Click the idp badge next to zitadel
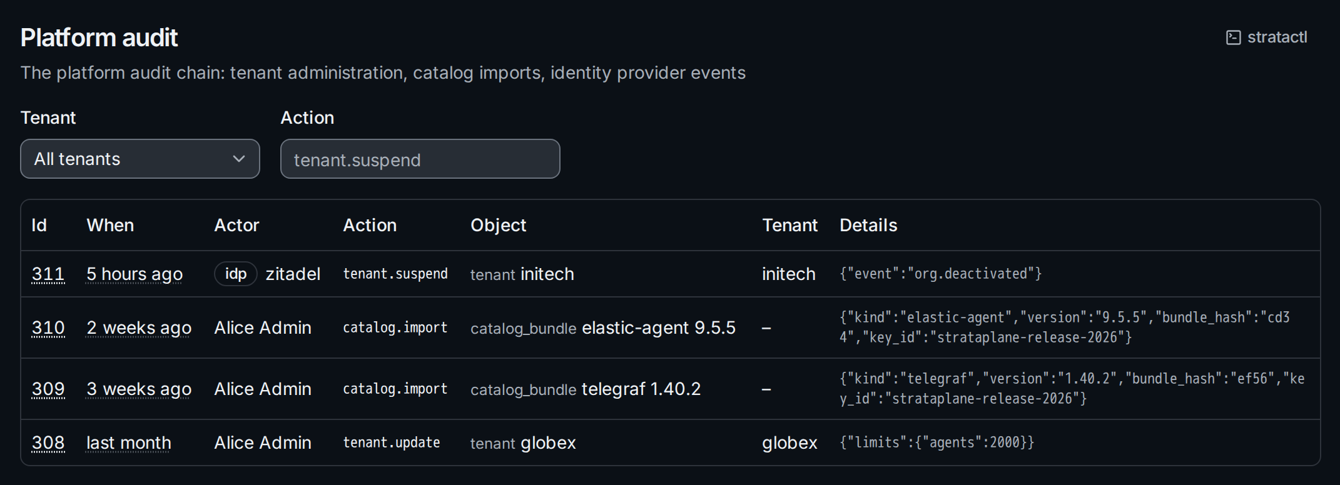Viewport: 1340px width, 485px height. click(236, 274)
